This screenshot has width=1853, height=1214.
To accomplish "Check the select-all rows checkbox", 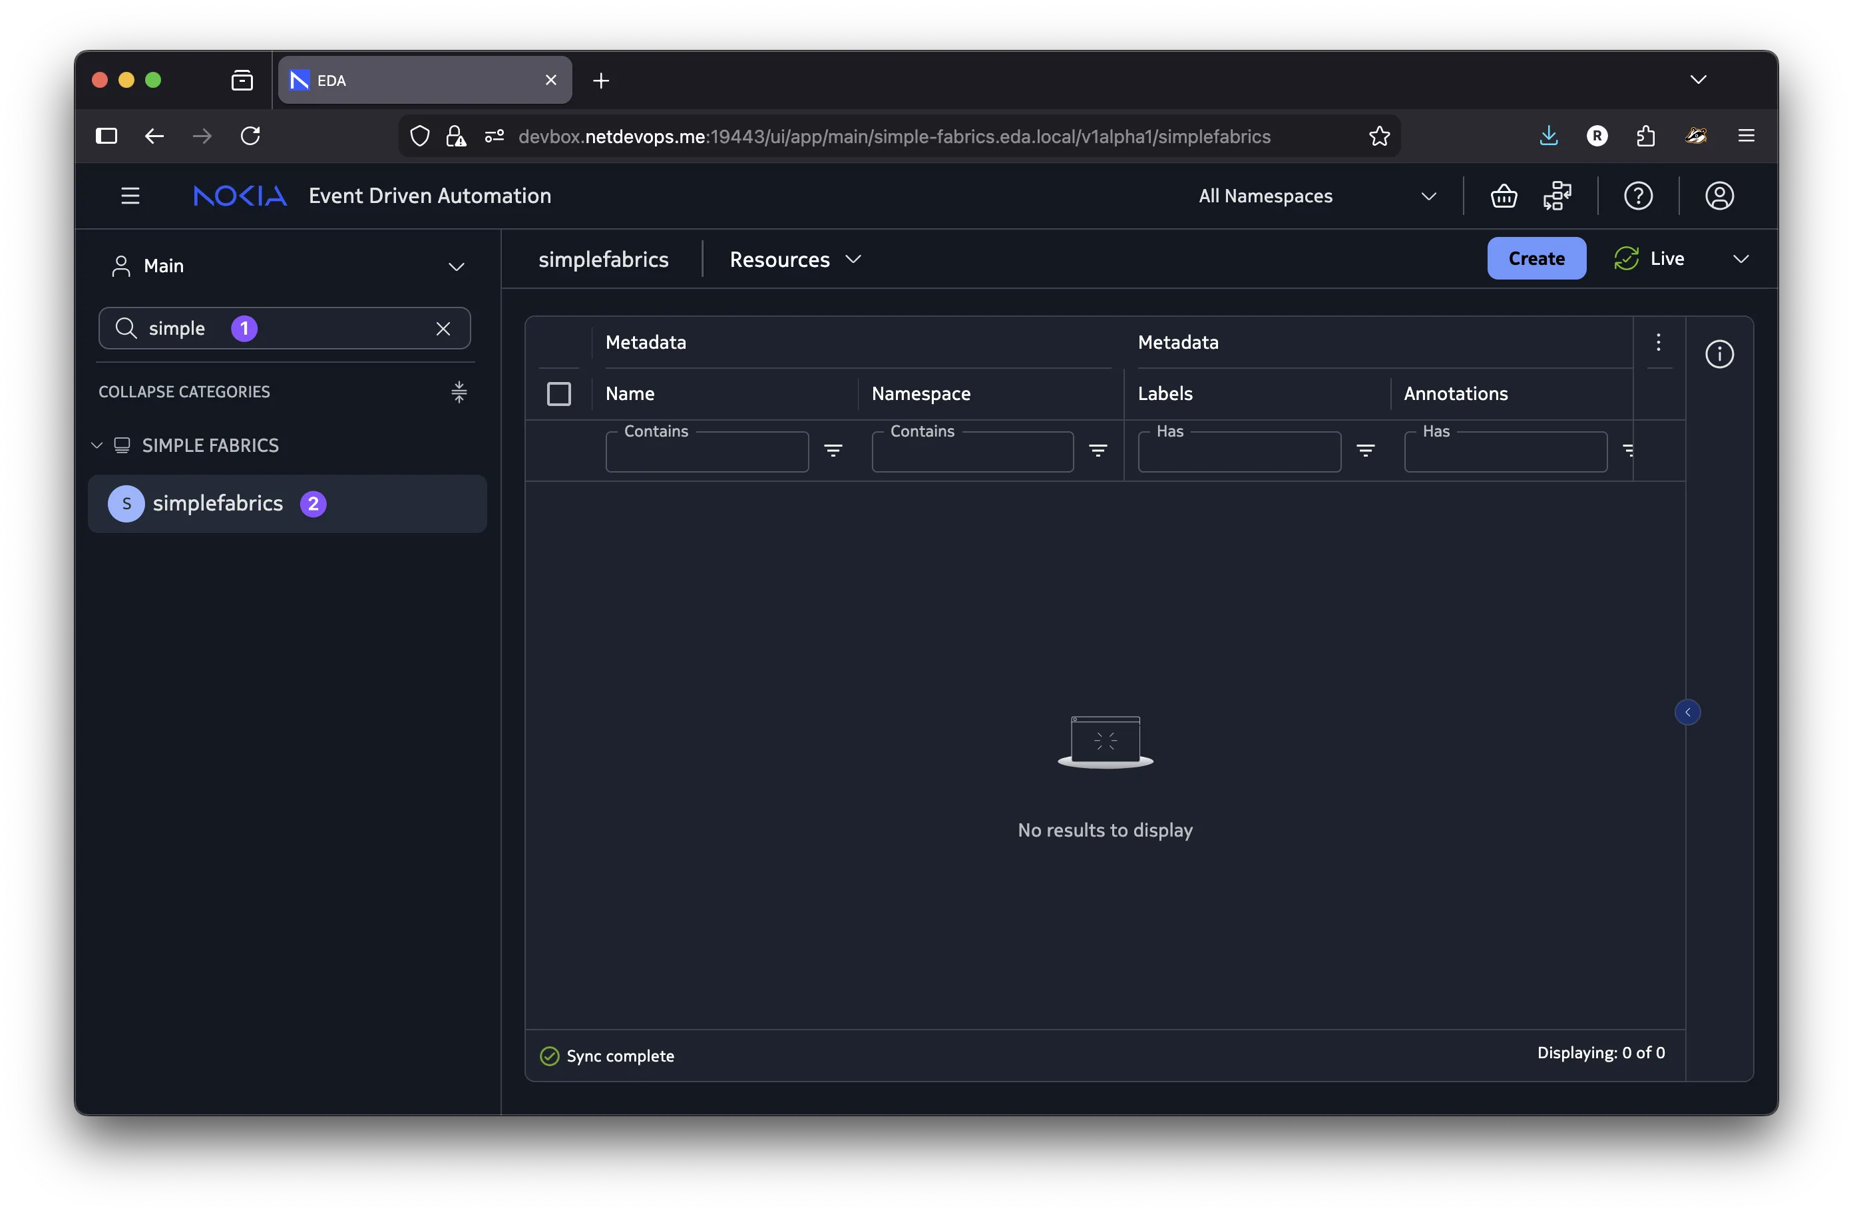I will coord(559,394).
